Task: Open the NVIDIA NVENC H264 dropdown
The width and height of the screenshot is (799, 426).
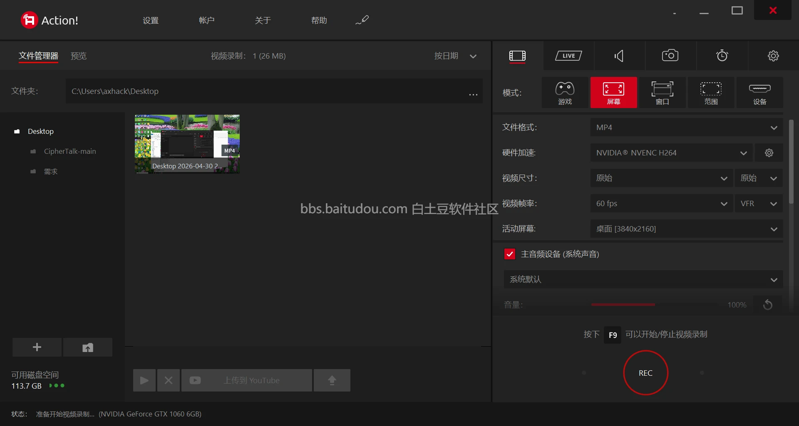Action: pyautogui.click(x=671, y=153)
